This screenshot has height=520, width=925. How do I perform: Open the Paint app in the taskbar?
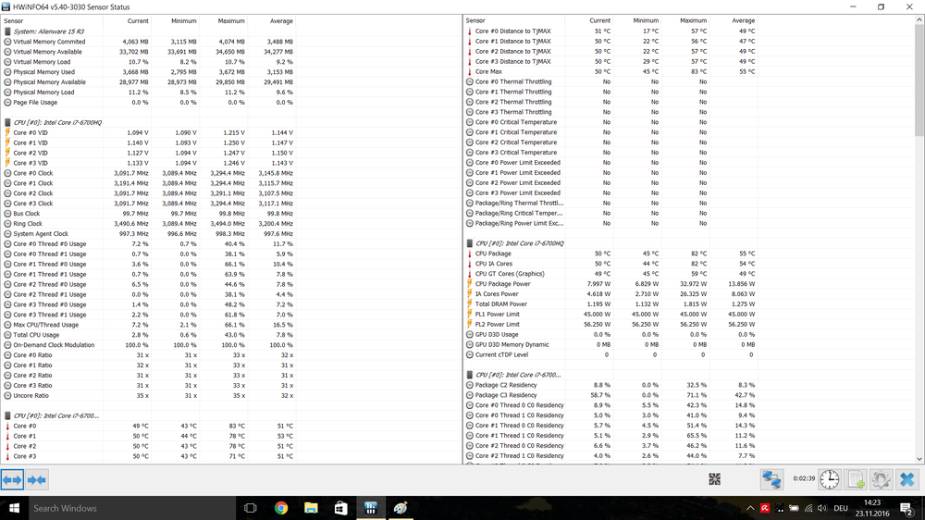pos(401,508)
